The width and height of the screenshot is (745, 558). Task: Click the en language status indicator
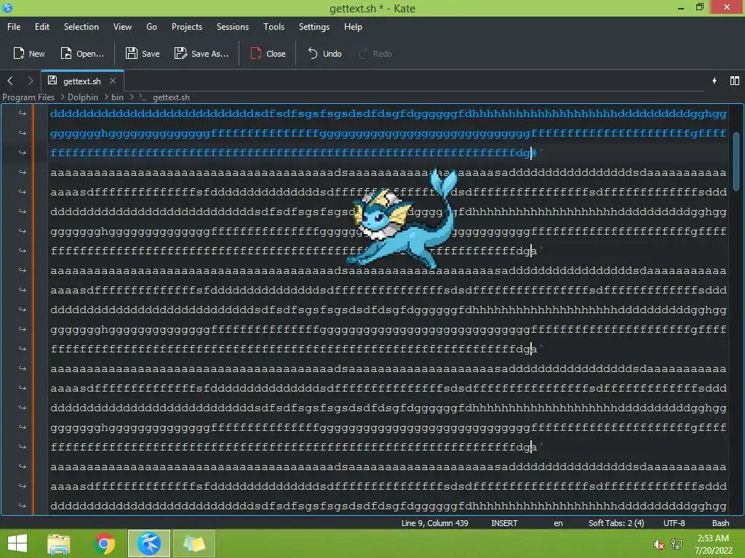[558, 523]
